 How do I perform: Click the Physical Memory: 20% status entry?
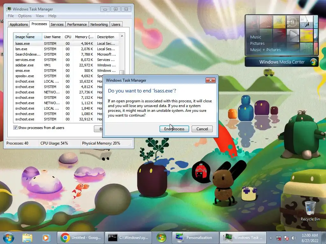tap(101, 143)
